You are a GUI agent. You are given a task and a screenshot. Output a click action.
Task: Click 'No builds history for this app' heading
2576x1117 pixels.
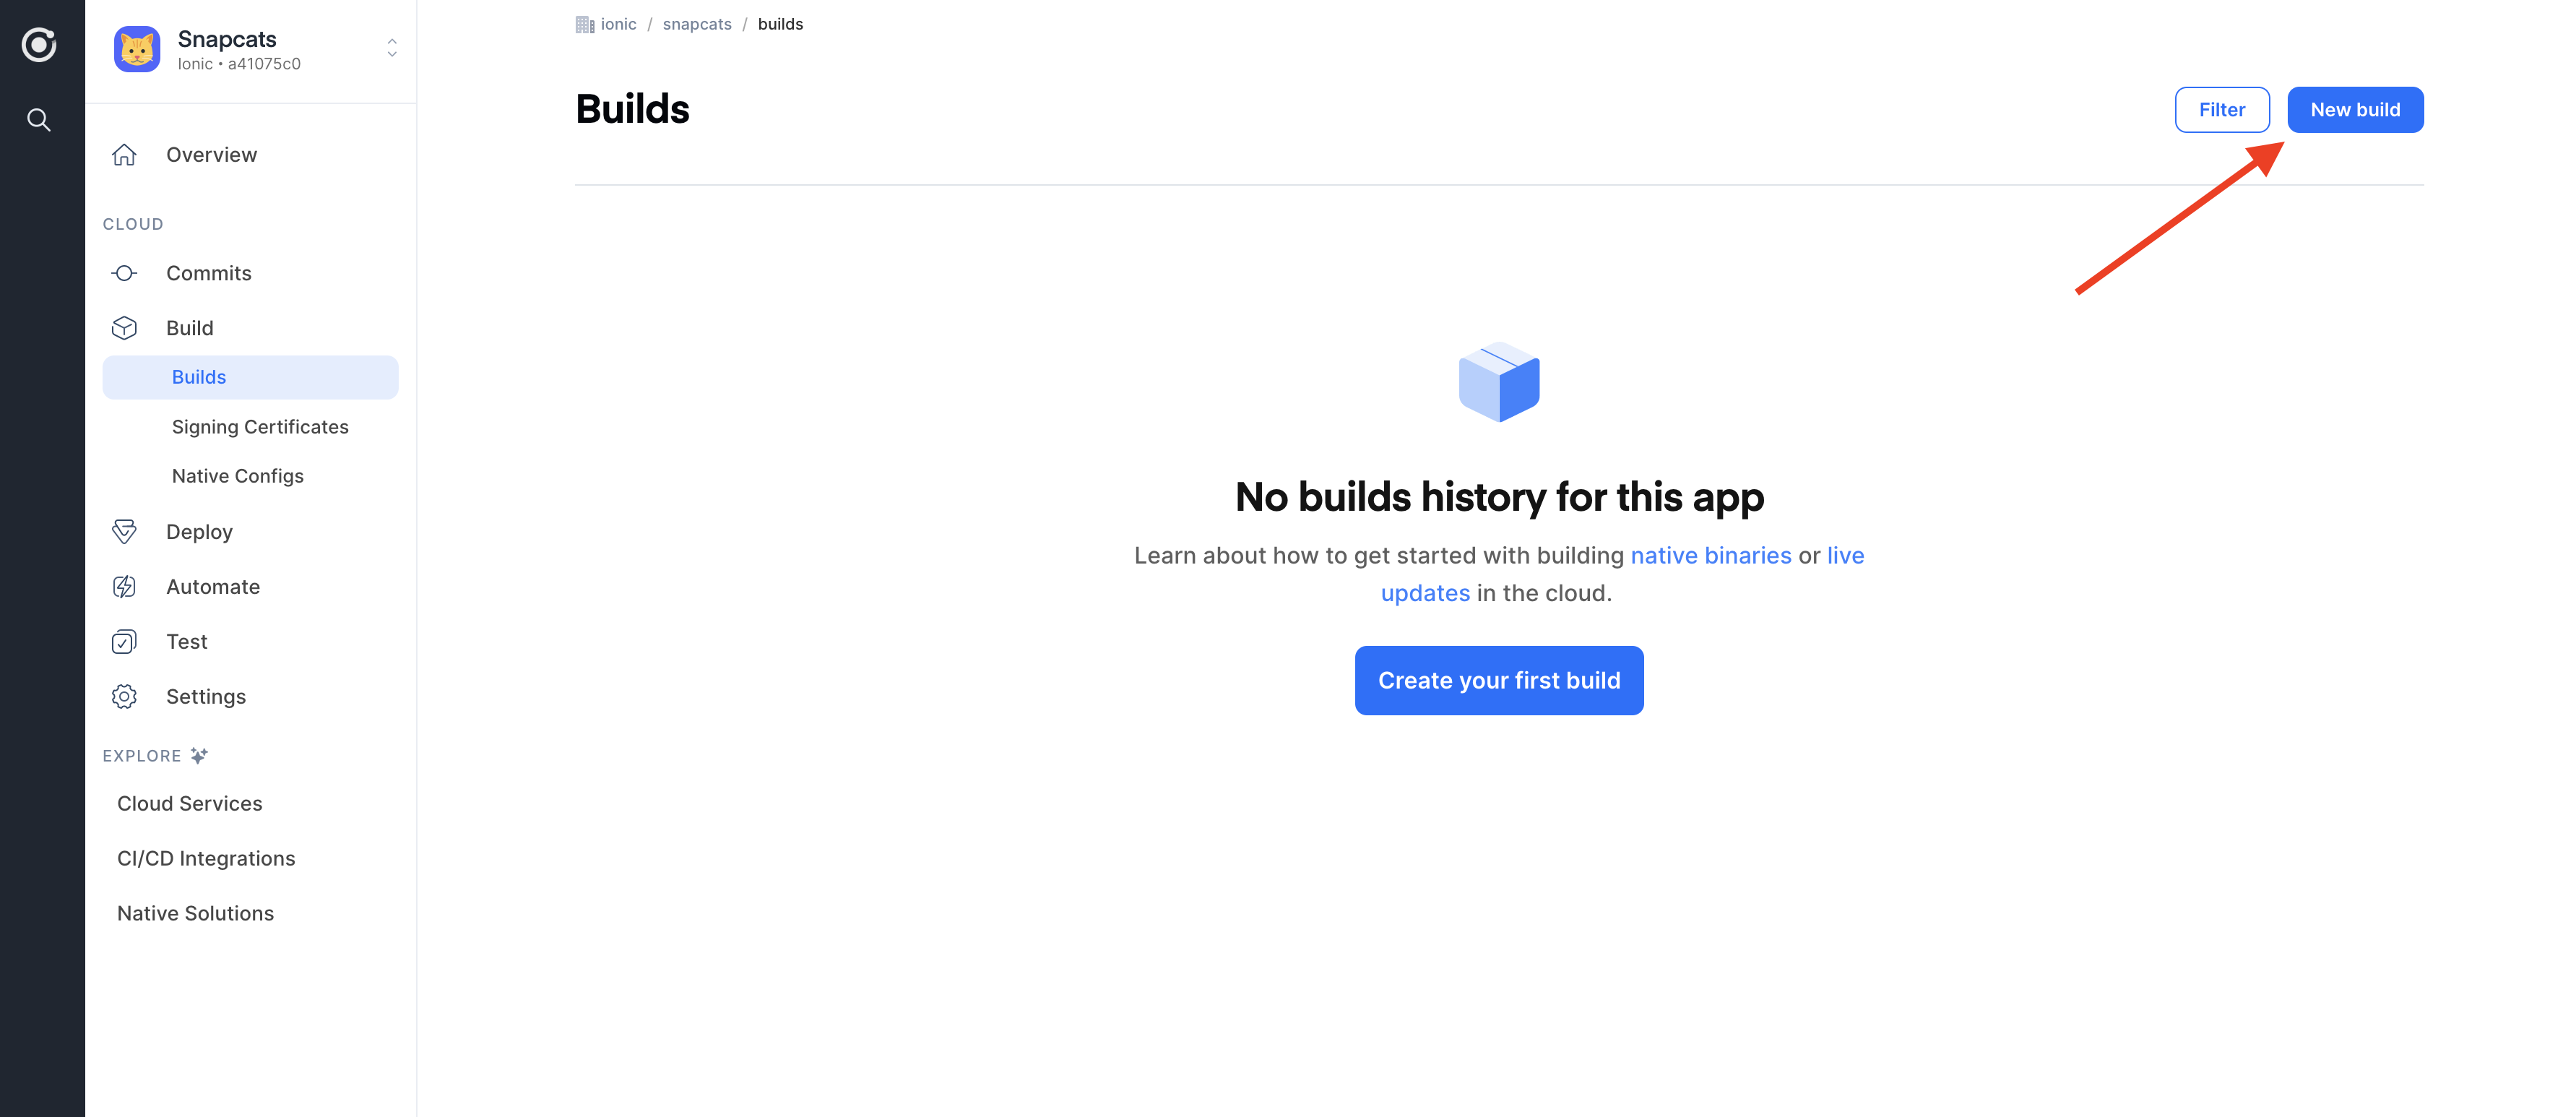click(x=1499, y=497)
